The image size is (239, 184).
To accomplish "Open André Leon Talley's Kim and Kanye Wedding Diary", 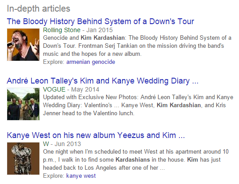I will [102, 81].
